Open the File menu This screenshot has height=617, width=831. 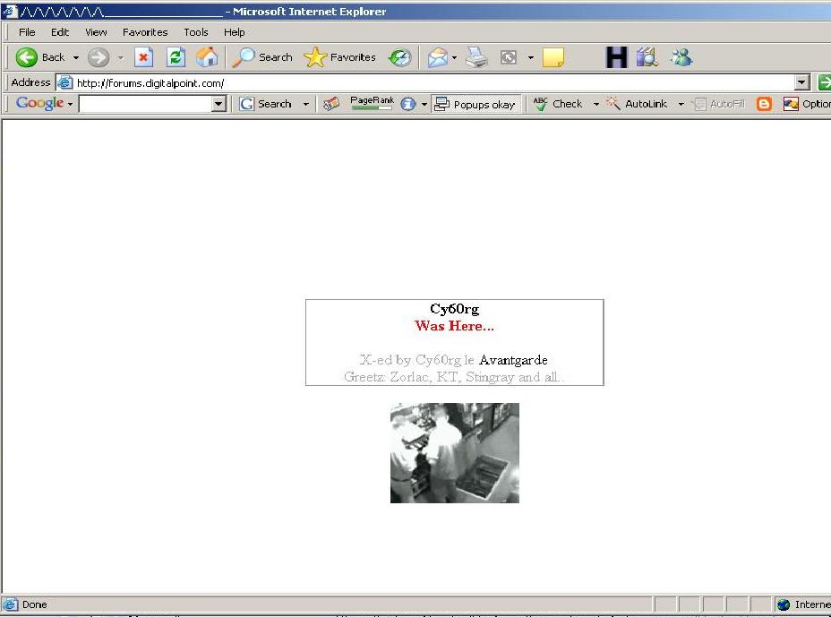click(x=27, y=32)
